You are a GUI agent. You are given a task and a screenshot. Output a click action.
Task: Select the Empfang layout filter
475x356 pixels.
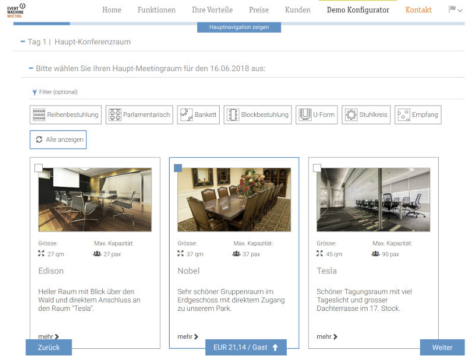click(418, 115)
